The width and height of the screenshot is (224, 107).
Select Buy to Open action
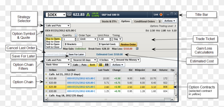53,39
